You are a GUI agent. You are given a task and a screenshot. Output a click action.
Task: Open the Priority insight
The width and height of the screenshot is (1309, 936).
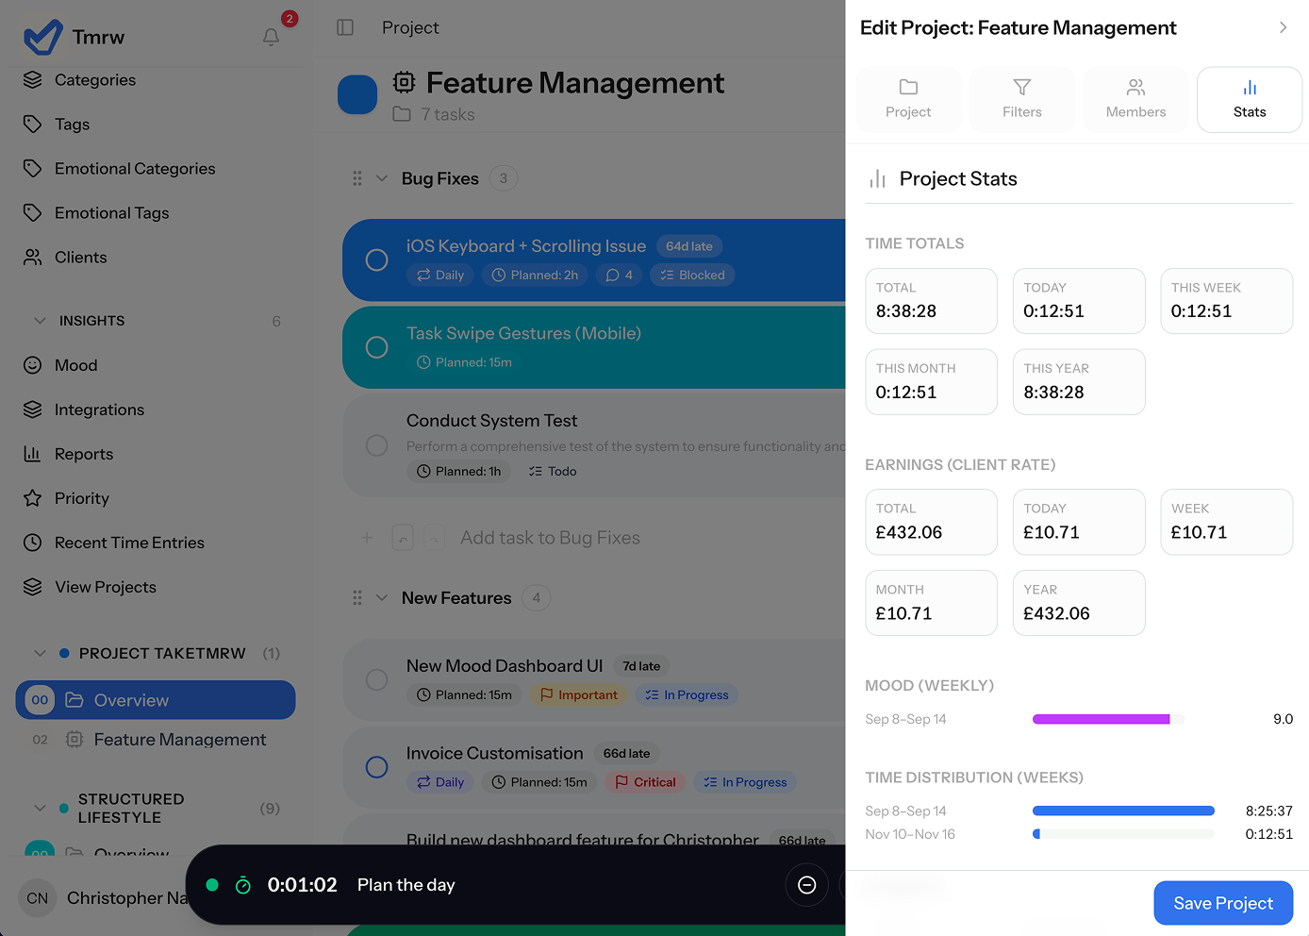(79, 498)
